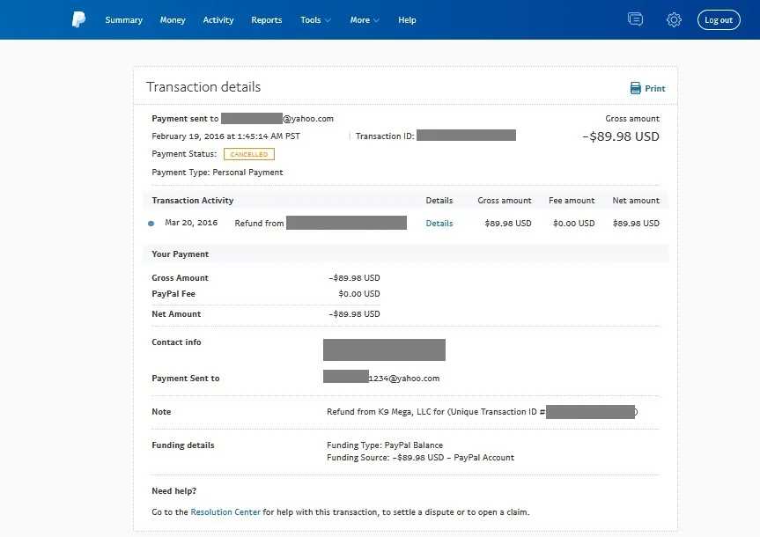This screenshot has width=760, height=537.
Task: Follow the Resolution Center link
Action: (x=225, y=511)
